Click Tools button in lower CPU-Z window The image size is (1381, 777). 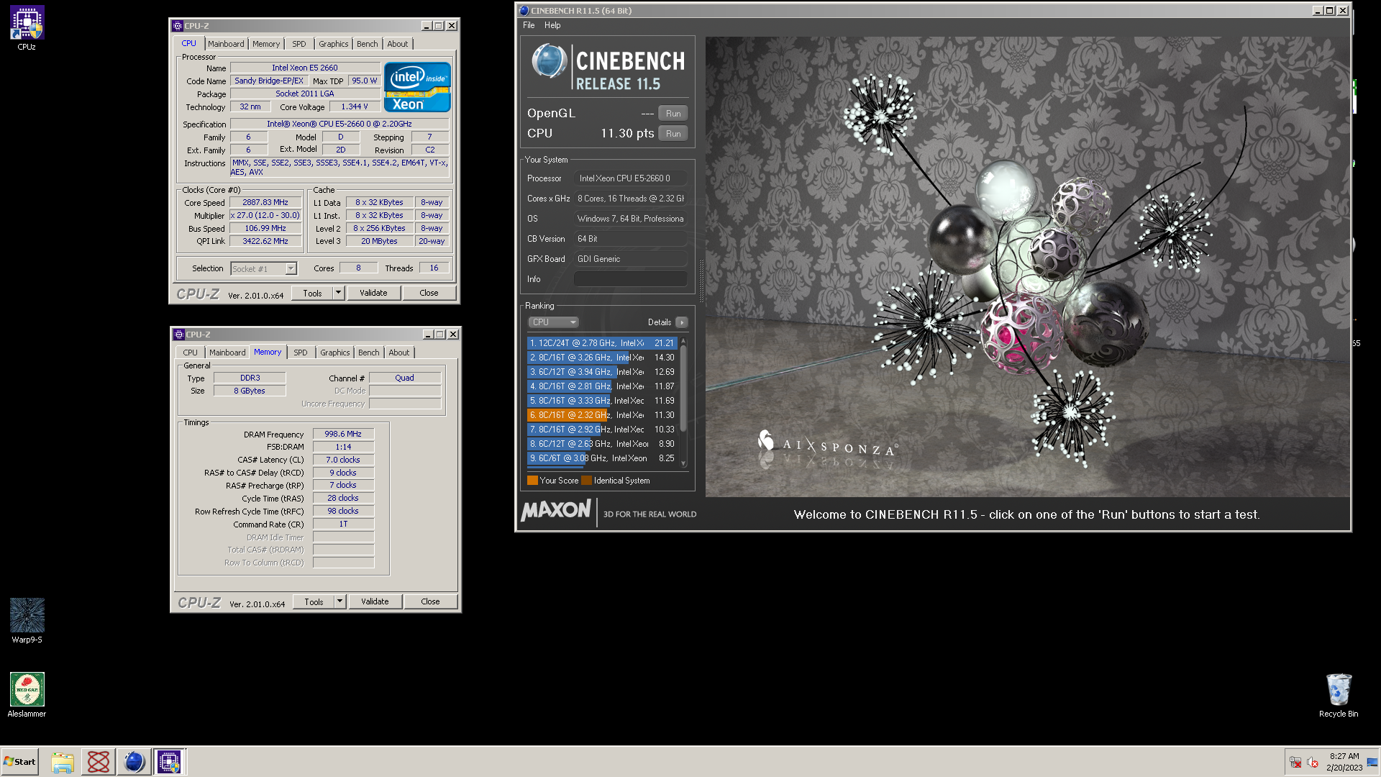(314, 601)
